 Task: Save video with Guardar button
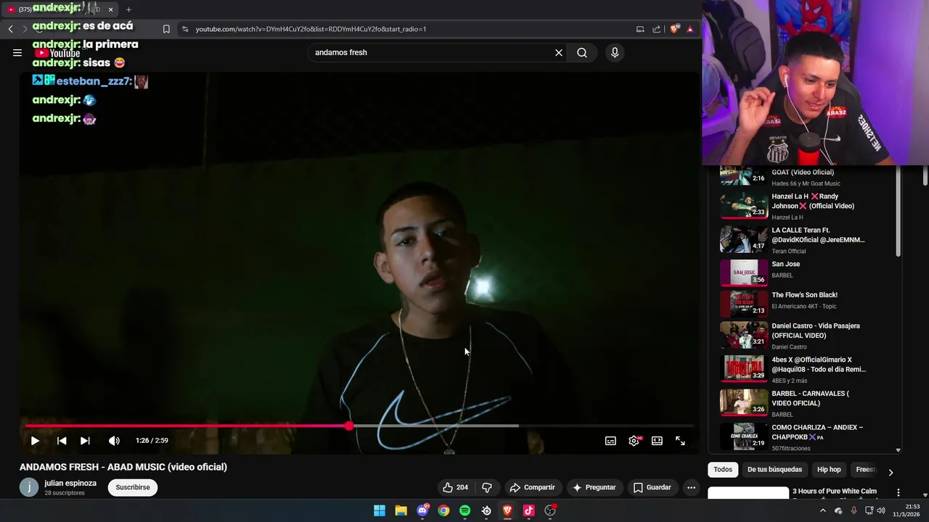coord(652,487)
